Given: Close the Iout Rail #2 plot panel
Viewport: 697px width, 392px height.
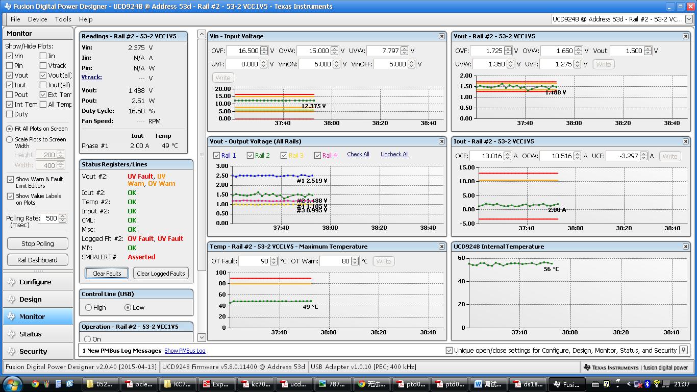Looking at the screenshot, I should [686, 141].
